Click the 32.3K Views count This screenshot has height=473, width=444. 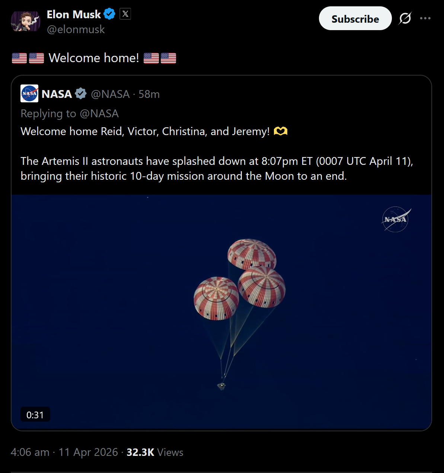coord(155,452)
